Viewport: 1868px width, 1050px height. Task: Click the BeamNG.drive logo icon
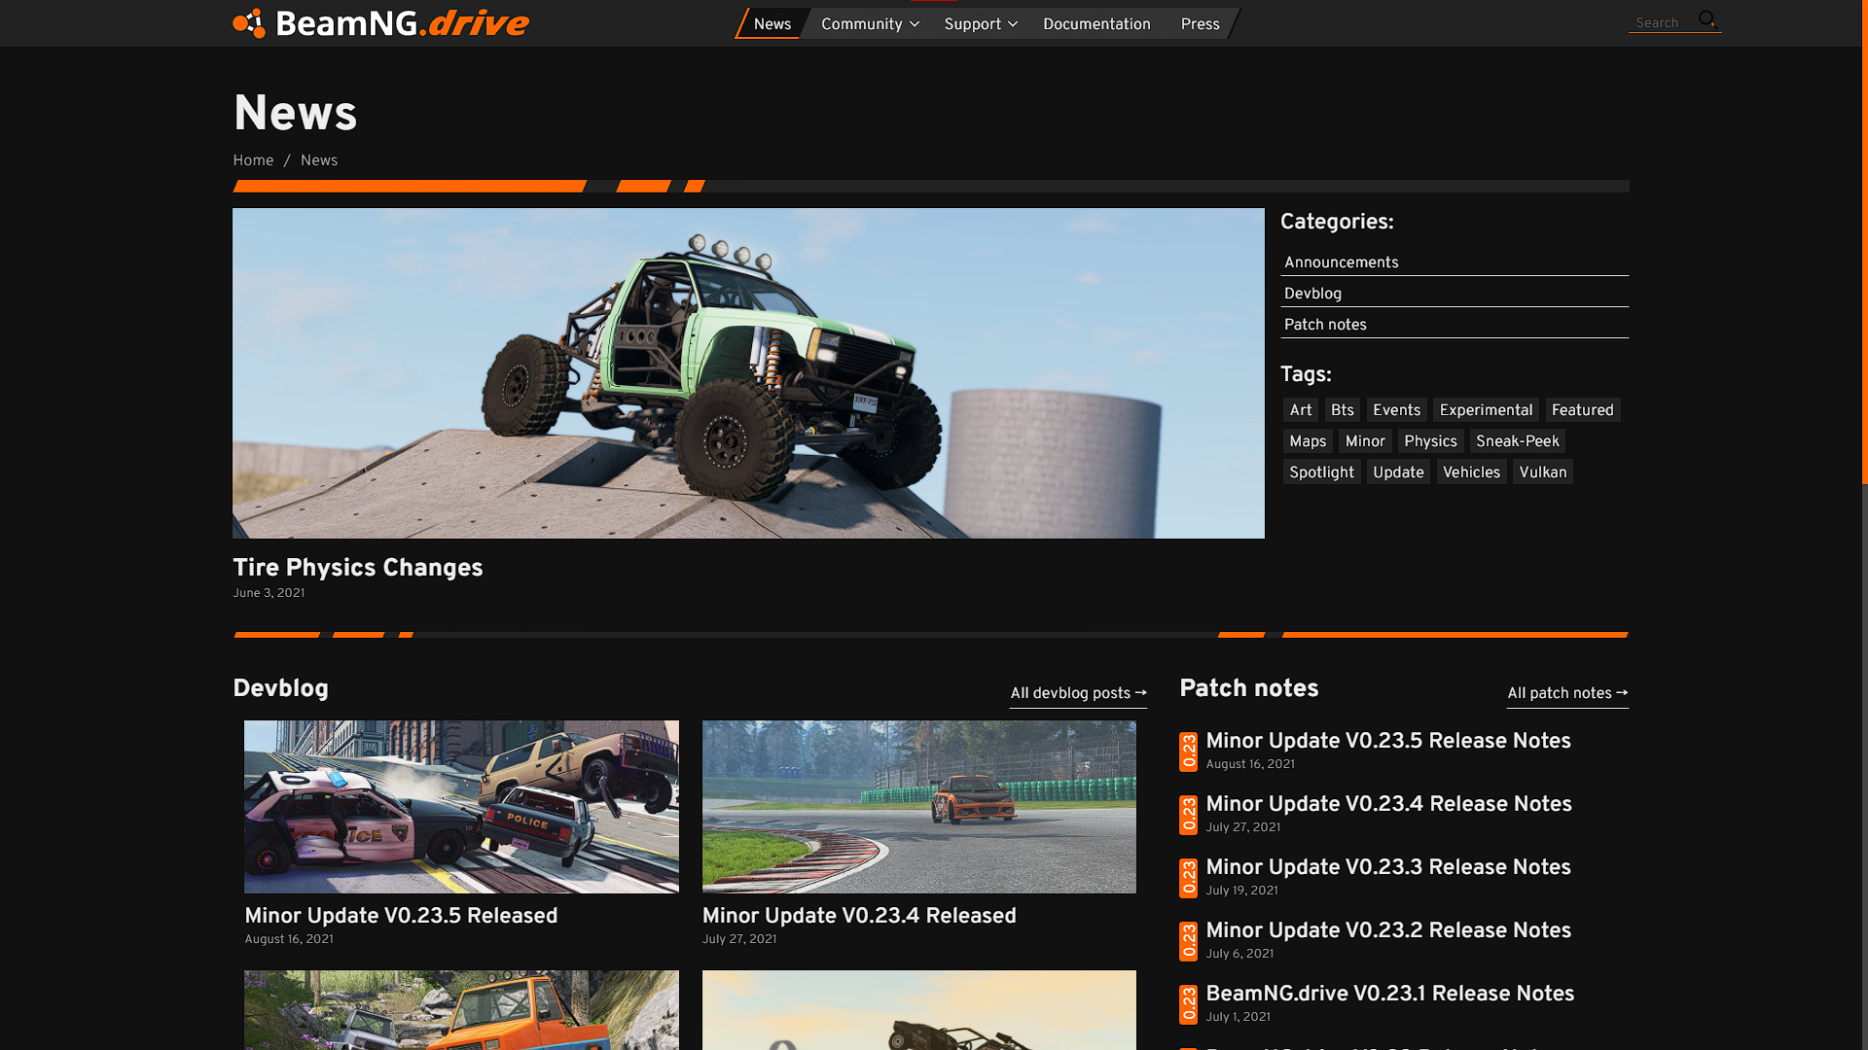pyautogui.click(x=249, y=23)
